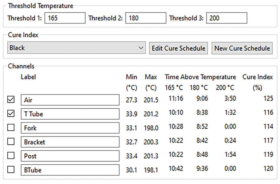
Task: Click the Post channel name field
Action: [x=70, y=156]
